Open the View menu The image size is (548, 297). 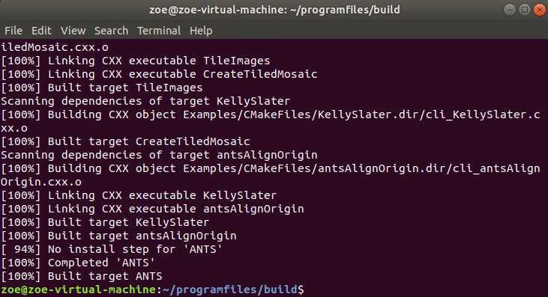pos(73,31)
